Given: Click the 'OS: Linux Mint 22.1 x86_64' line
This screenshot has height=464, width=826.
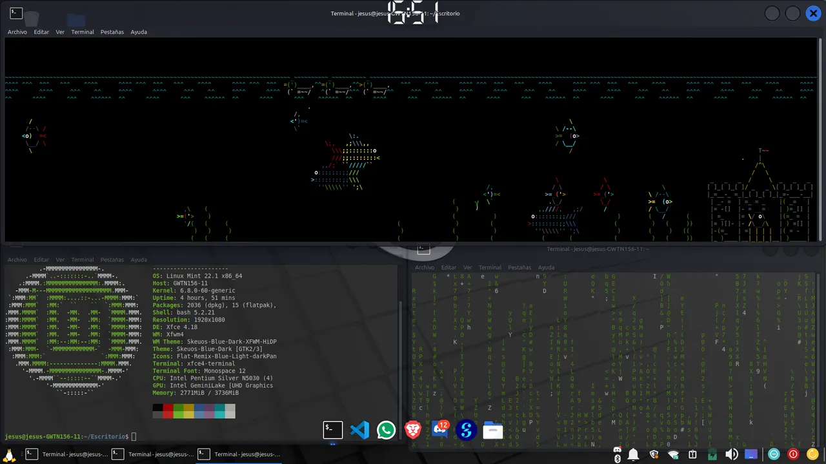Looking at the screenshot, I should click(x=197, y=276).
